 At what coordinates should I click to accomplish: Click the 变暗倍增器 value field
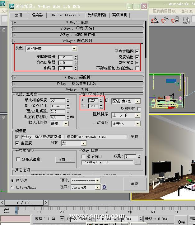66,57
